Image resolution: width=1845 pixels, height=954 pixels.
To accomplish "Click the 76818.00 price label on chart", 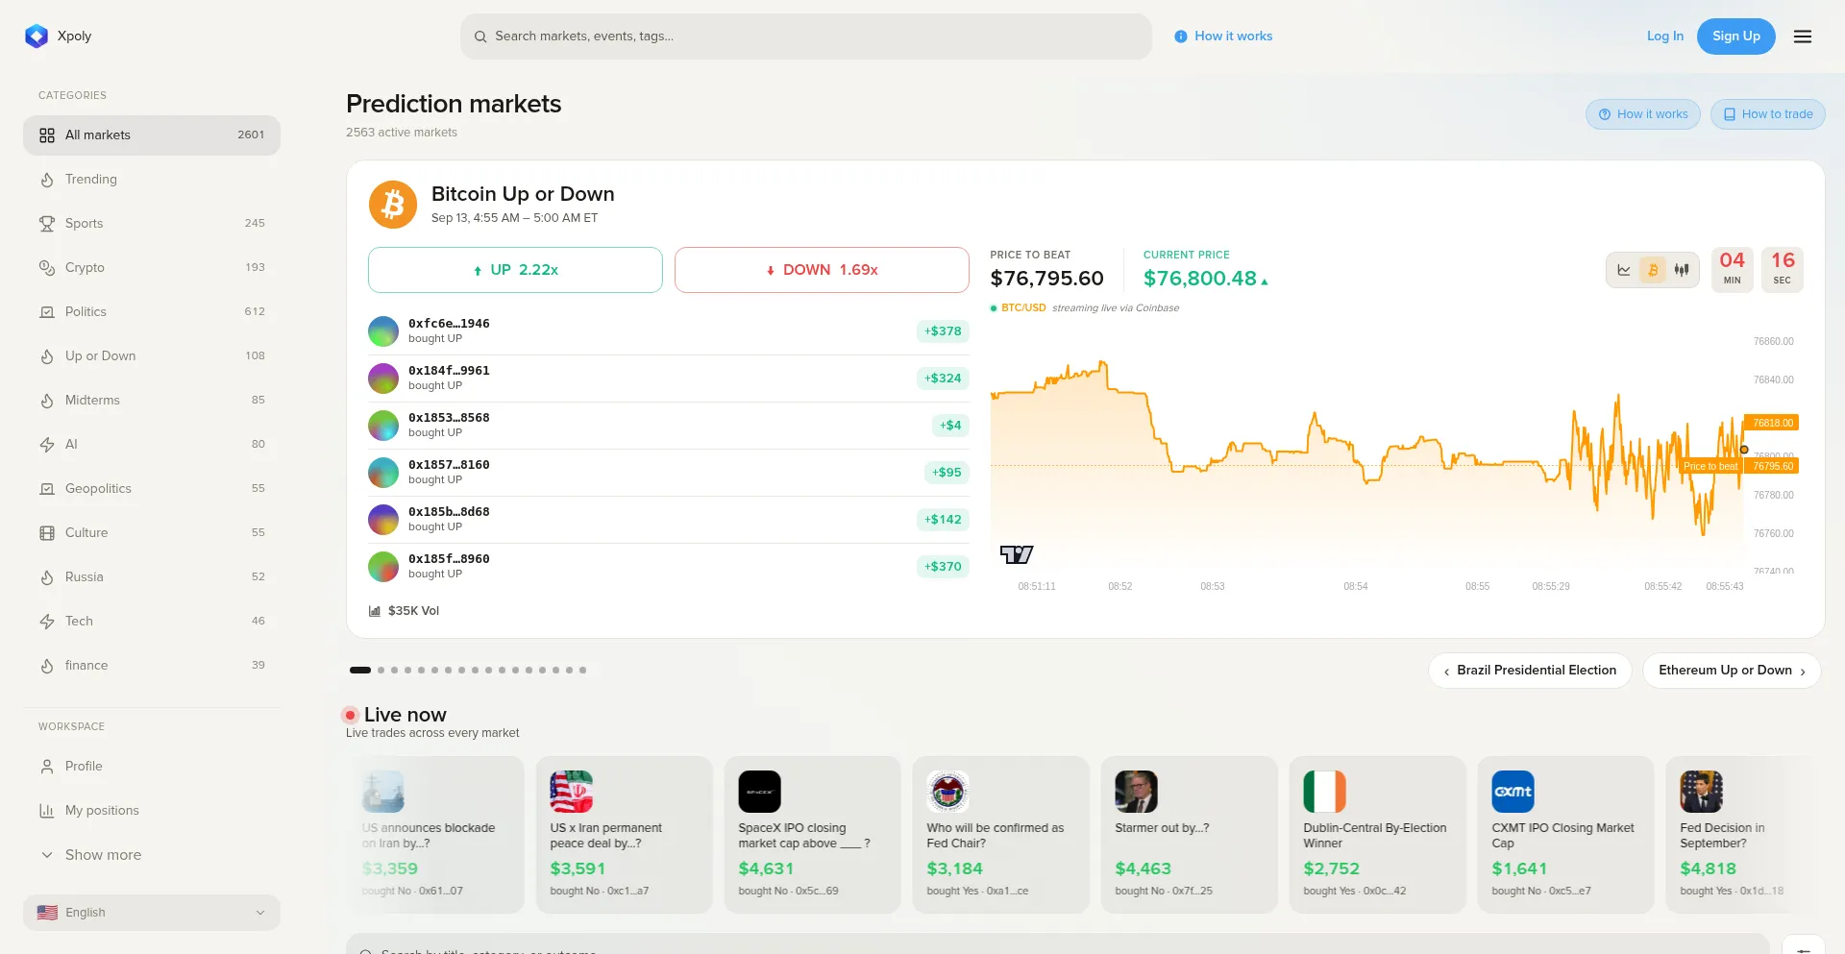I will [x=1773, y=423].
